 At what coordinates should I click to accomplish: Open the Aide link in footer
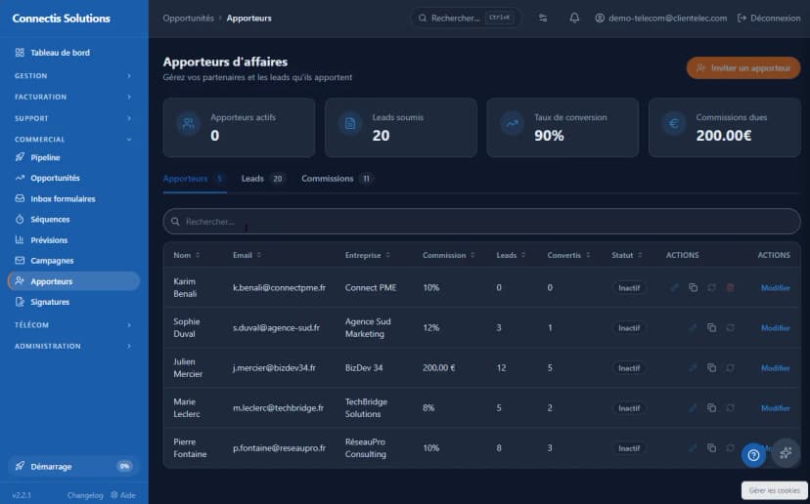pyautogui.click(x=123, y=495)
